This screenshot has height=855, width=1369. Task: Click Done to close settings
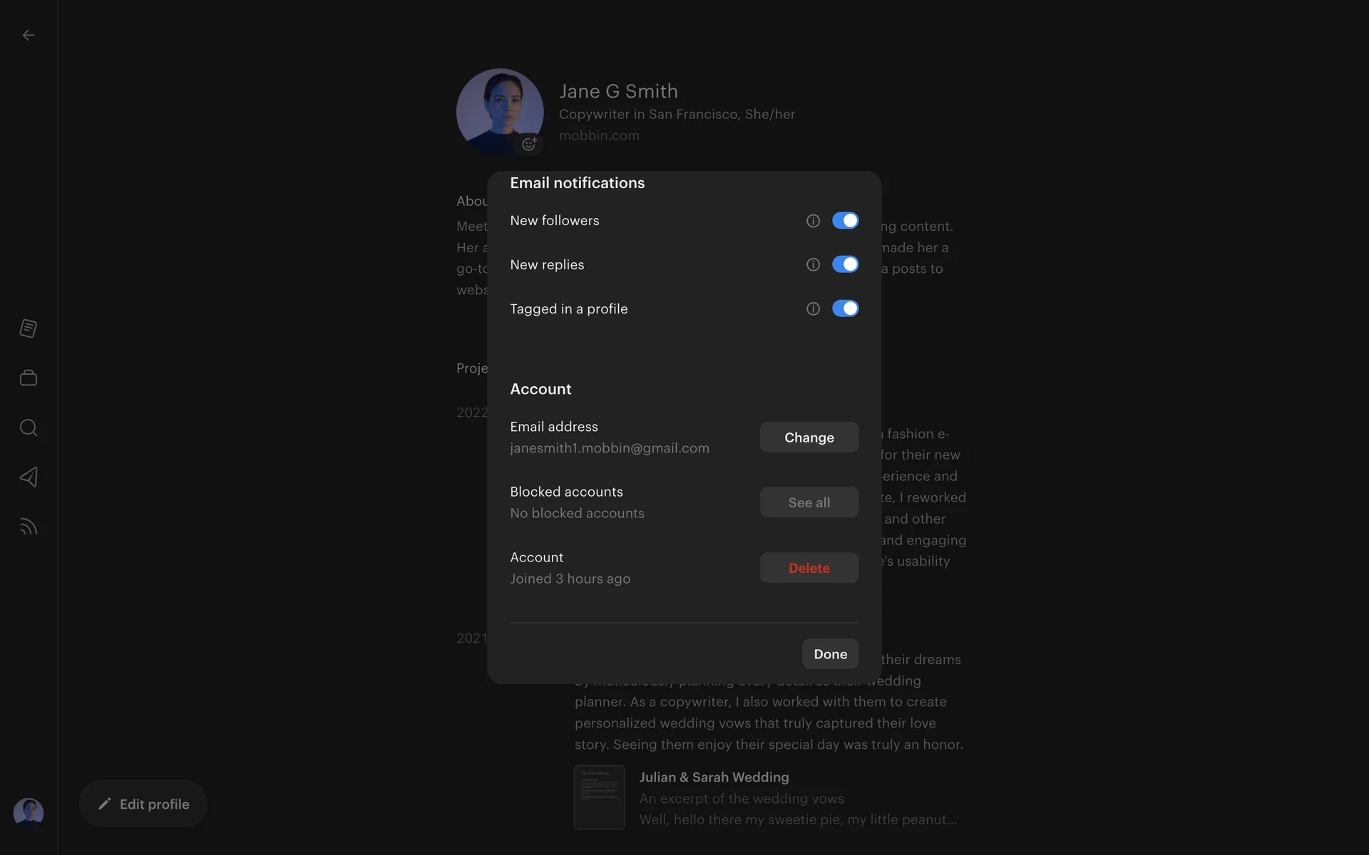[x=830, y=654]
